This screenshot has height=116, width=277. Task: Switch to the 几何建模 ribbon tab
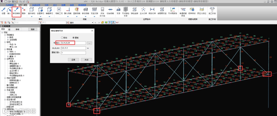[x=9, y=5]
